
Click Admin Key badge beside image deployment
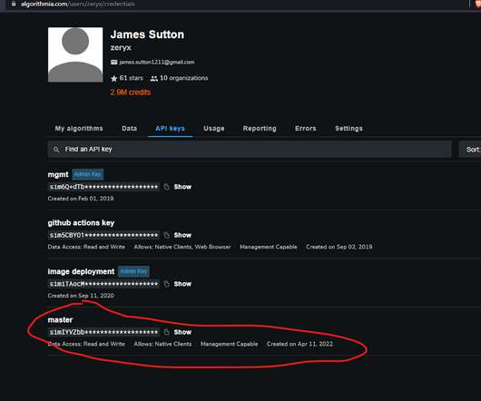pos(133,271)
